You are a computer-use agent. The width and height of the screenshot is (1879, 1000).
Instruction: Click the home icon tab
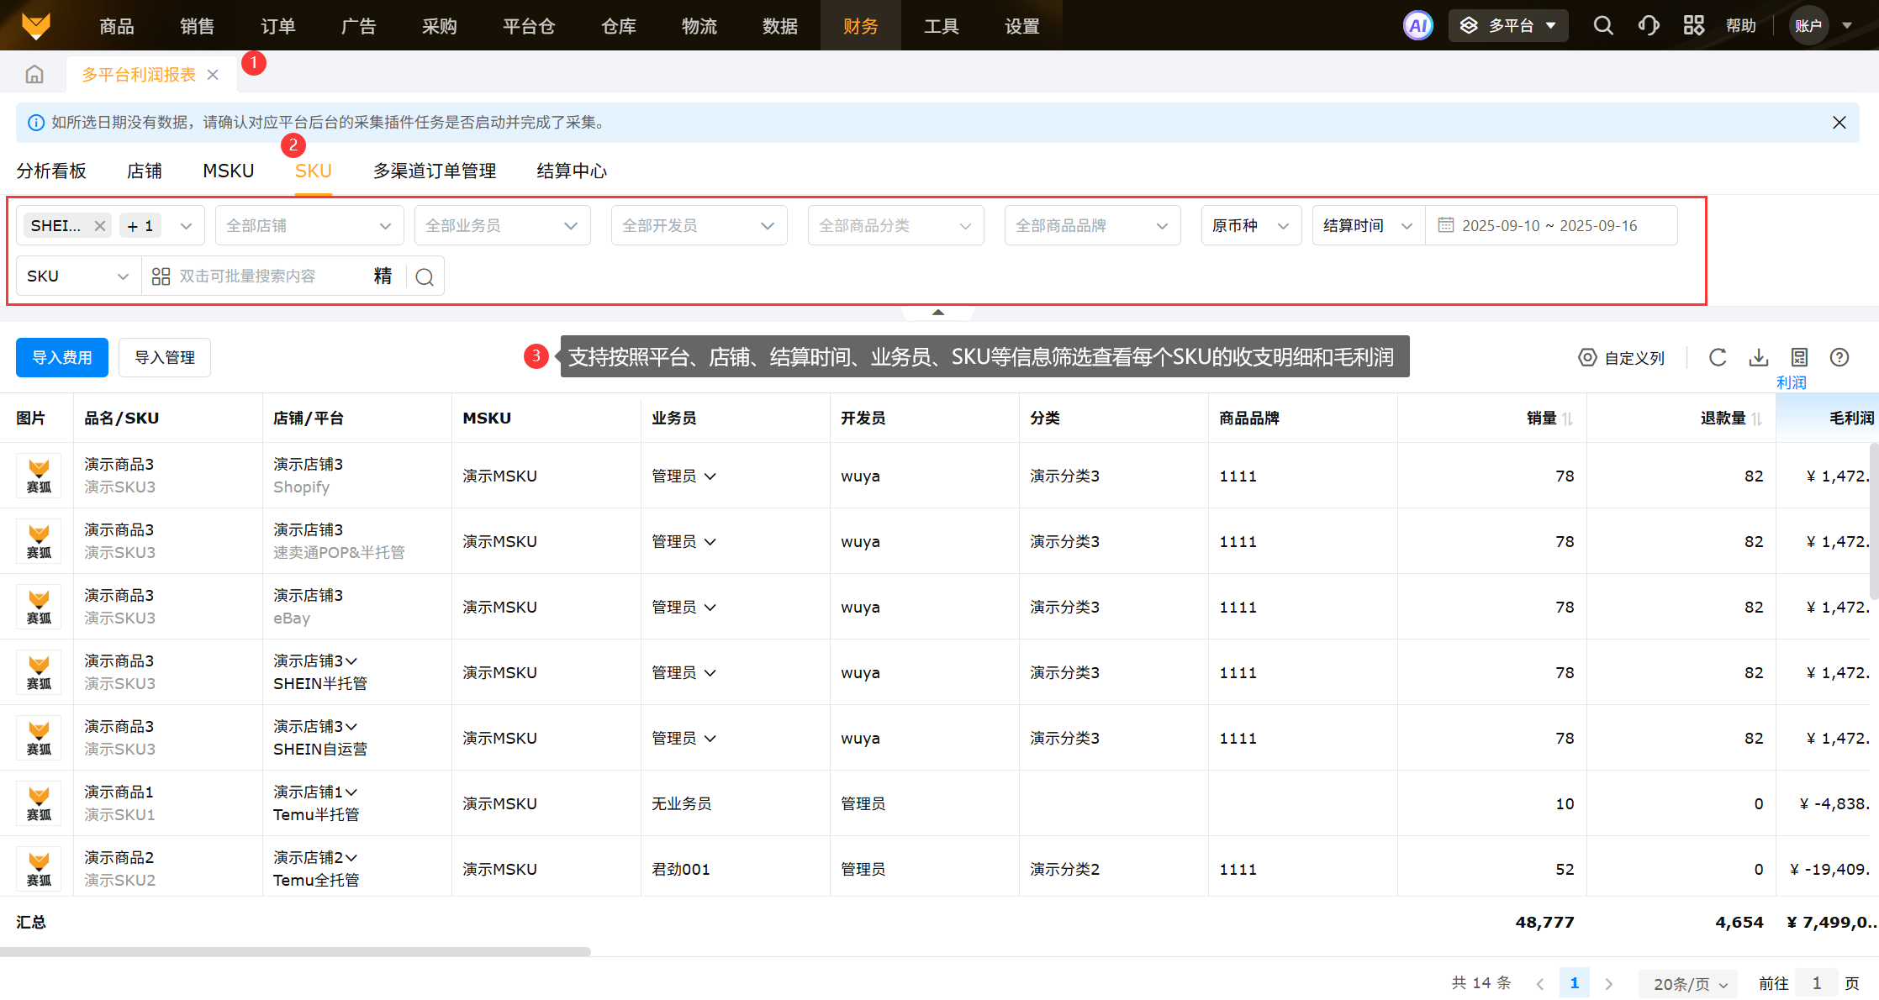(x=34, y=75)
